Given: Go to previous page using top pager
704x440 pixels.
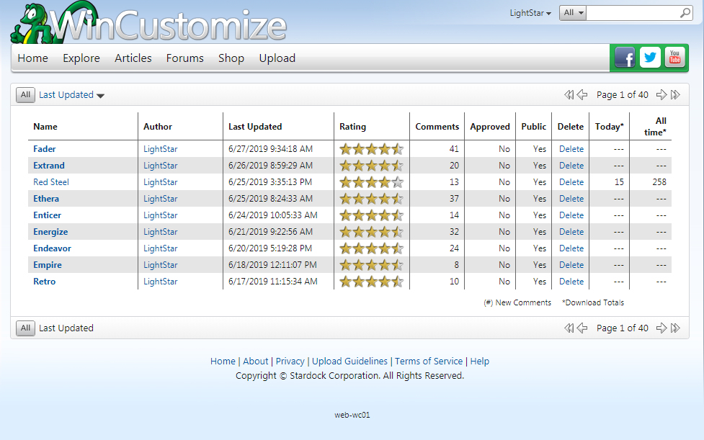Looking at the screenshot, I should pyautogui.click(x=582, y=94).
